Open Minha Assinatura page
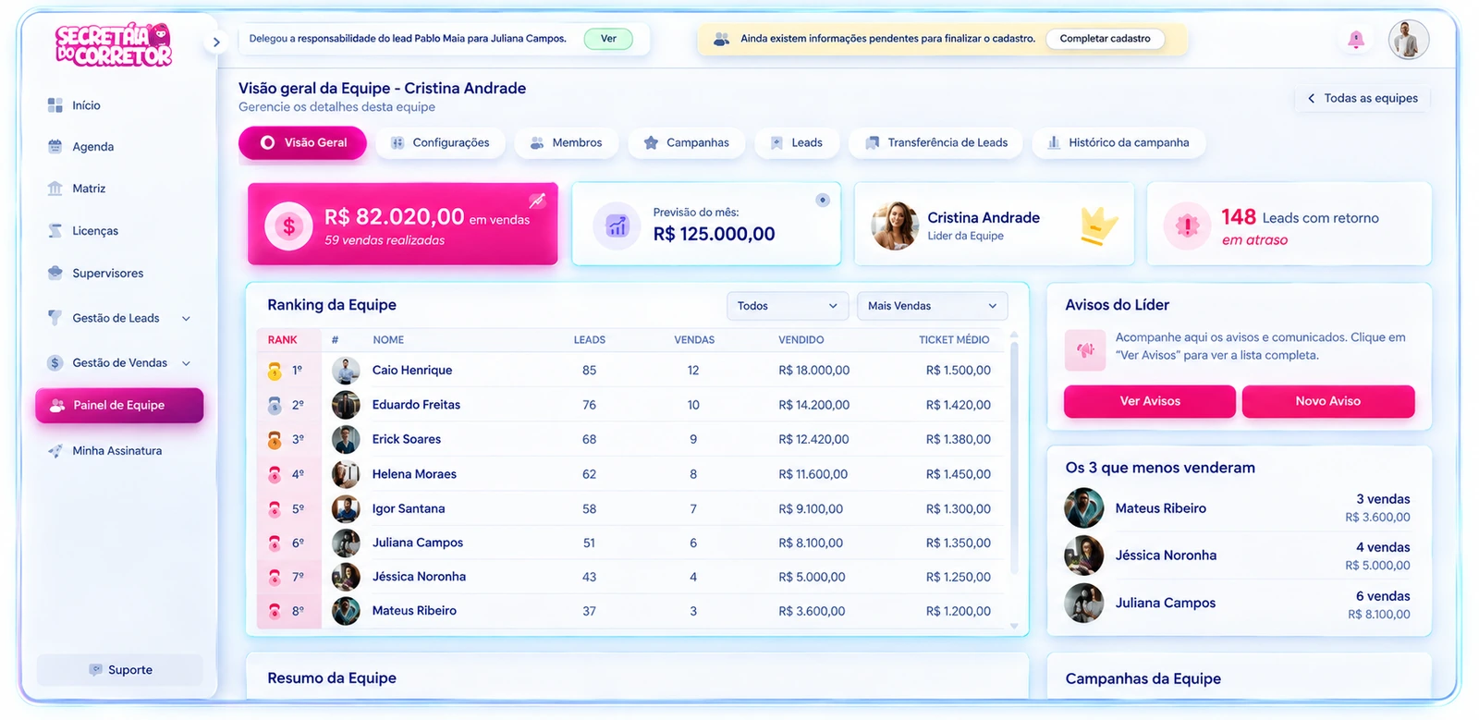 click(118, 451)
